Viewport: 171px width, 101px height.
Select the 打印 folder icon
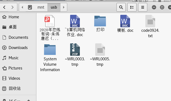100,21
